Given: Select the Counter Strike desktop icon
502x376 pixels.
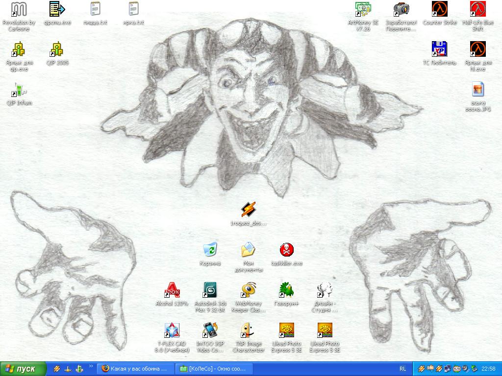Looking at the screenshot, I should click(439, 9).
